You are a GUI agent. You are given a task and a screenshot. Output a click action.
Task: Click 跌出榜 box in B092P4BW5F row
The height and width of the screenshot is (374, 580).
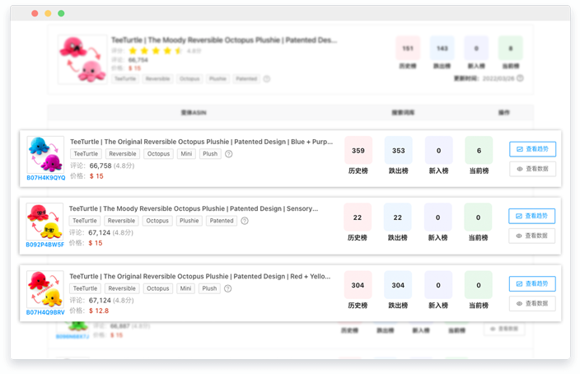click(398, 217)
